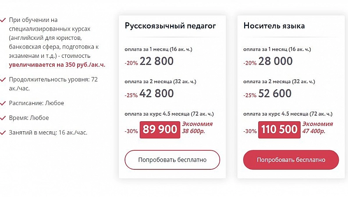Click the highlighted 89 900 course price
Image resolution: width=348 pixels, height=197 pixels.
[159, 130]
